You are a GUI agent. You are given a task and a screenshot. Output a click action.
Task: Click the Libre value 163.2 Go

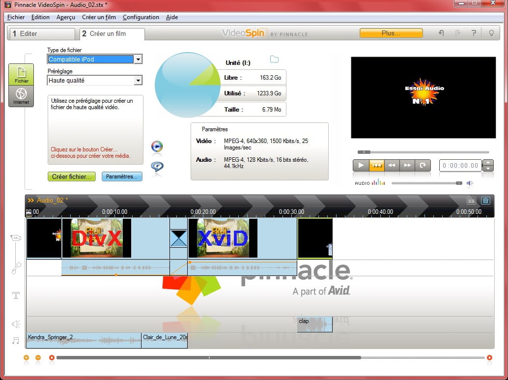271,78
